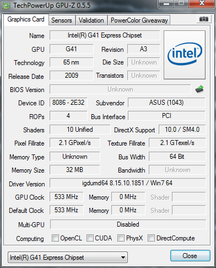Click the Name field with G41 Express Chipset
The image size is (216, 268).
pyautogui.click(x=105, y=35)
